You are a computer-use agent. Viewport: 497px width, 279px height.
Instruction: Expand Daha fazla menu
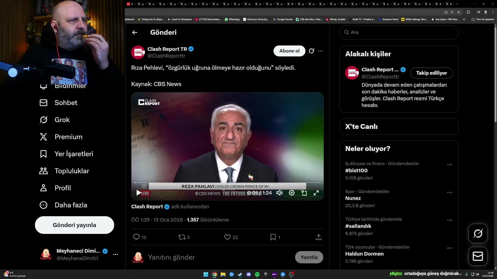click(63, 205)
